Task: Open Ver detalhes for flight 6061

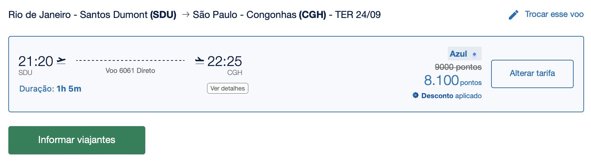Action: pyautogui.click(x=228, y=88)
